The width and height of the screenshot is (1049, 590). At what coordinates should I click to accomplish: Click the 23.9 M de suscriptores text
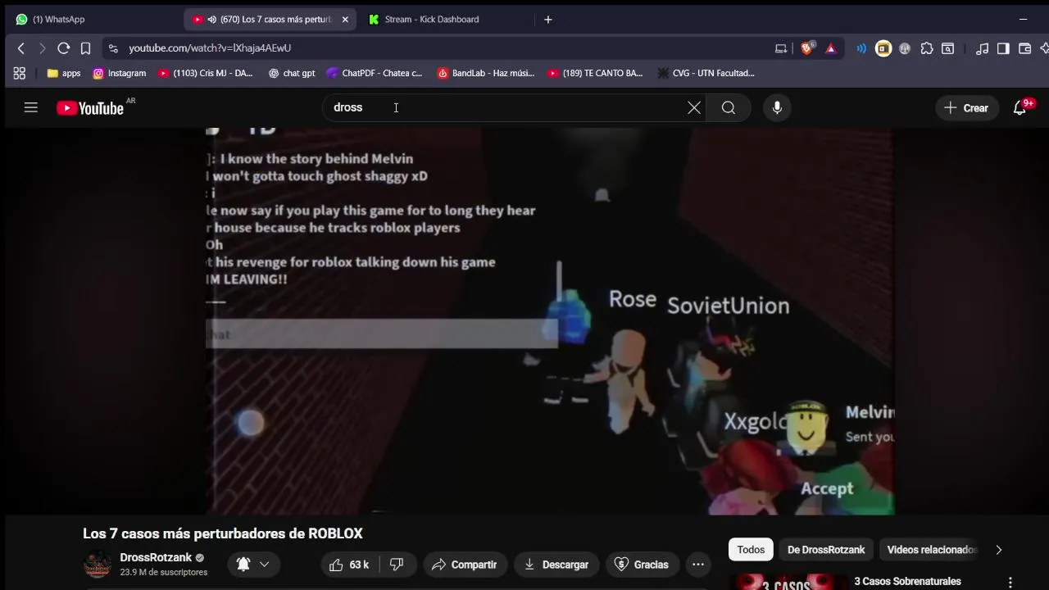tap(164, 572)
